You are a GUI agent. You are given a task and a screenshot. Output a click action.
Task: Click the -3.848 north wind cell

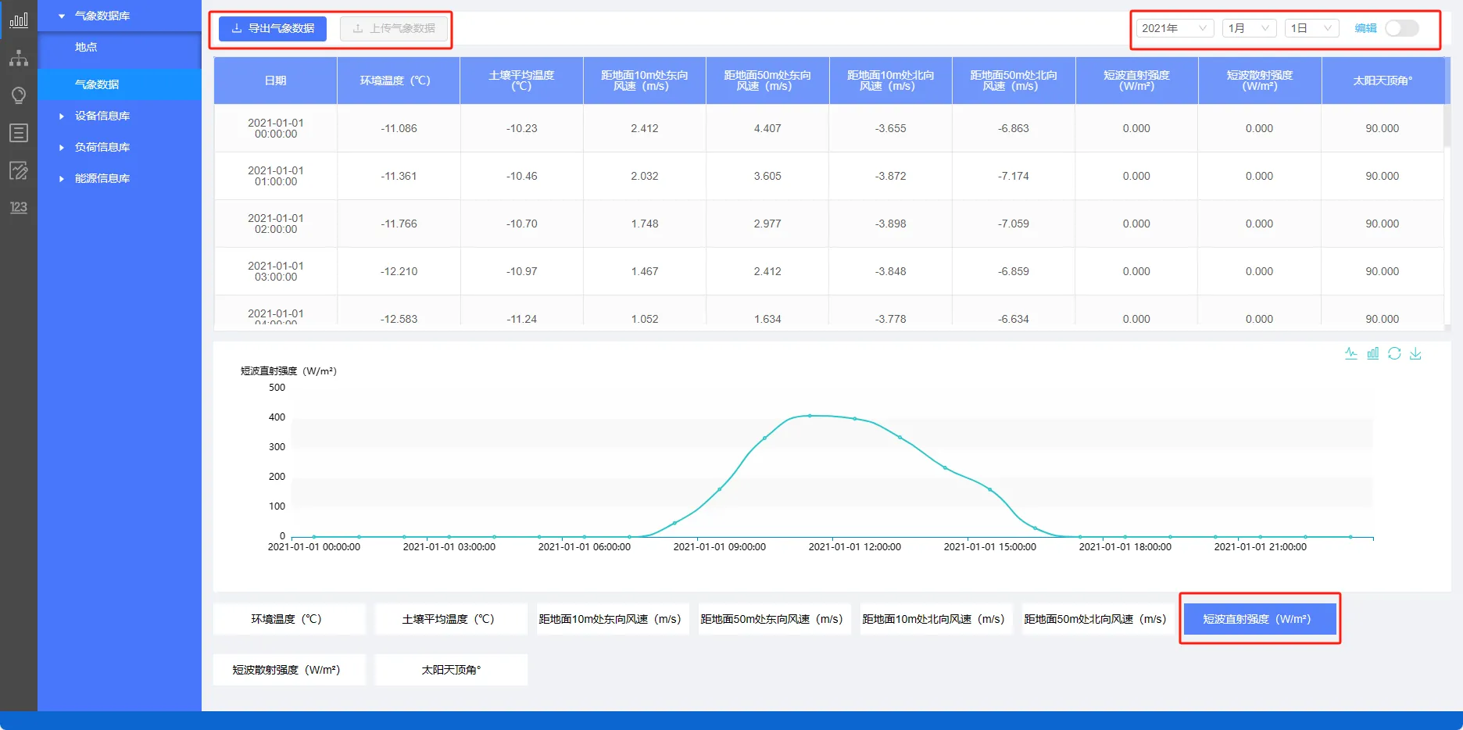point(891,271)
